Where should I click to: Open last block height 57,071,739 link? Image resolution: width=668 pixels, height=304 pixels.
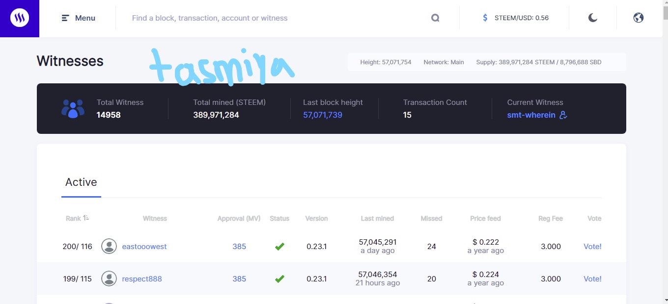tap(323, 115)
